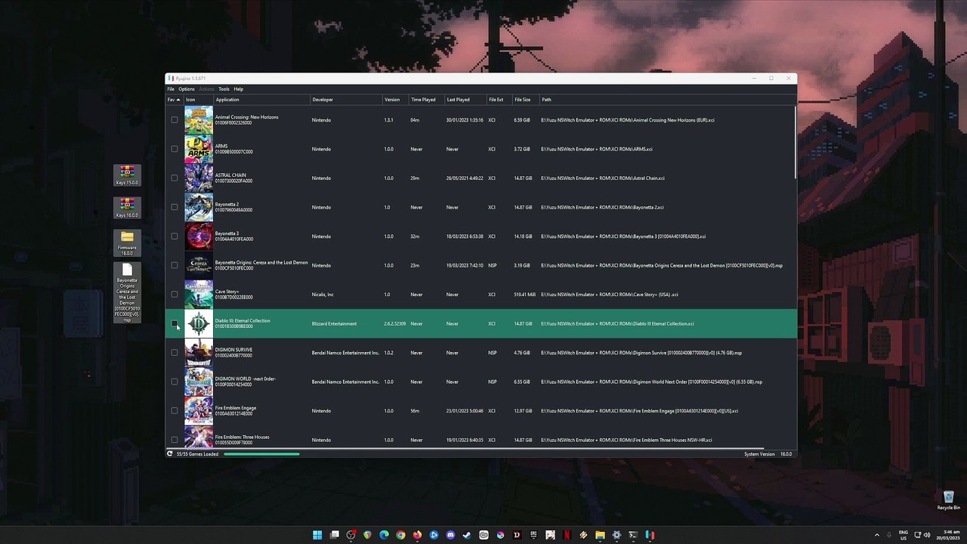Favorite Animal Crossing: New Horizons with its checkbox
The image size is (967, 544).
pyautogui.click(x=175, y=120)
